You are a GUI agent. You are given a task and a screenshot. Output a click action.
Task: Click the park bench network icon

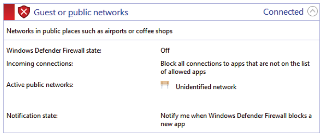(x=165, y=85)
